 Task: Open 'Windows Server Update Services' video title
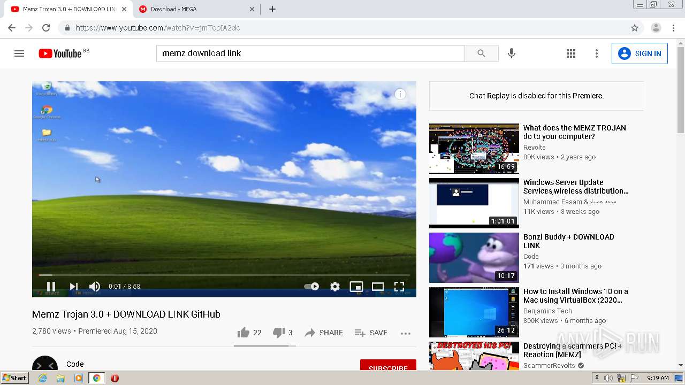pos(576,187)
